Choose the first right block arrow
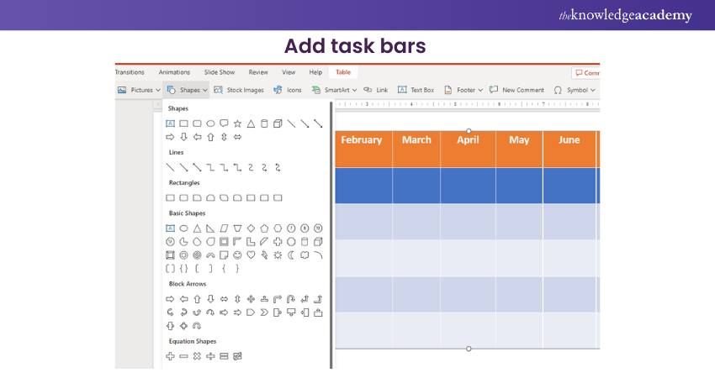Image resolution: width=715 pixels, height=378 pixels. (x=170, y=298)
